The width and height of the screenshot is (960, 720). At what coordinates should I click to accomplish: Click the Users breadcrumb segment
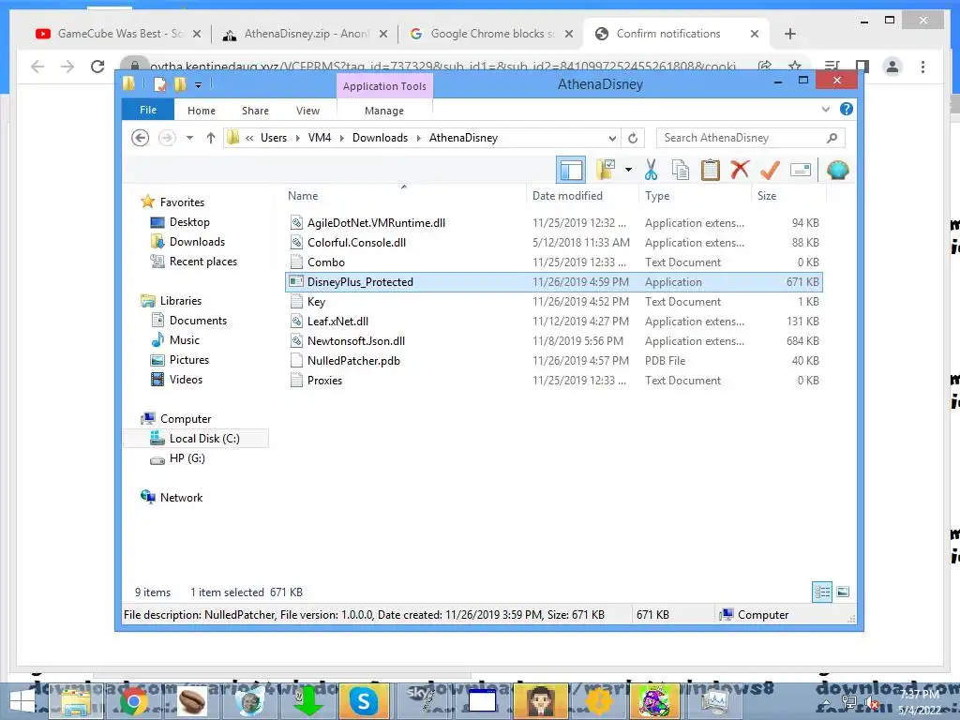(274, 138)
